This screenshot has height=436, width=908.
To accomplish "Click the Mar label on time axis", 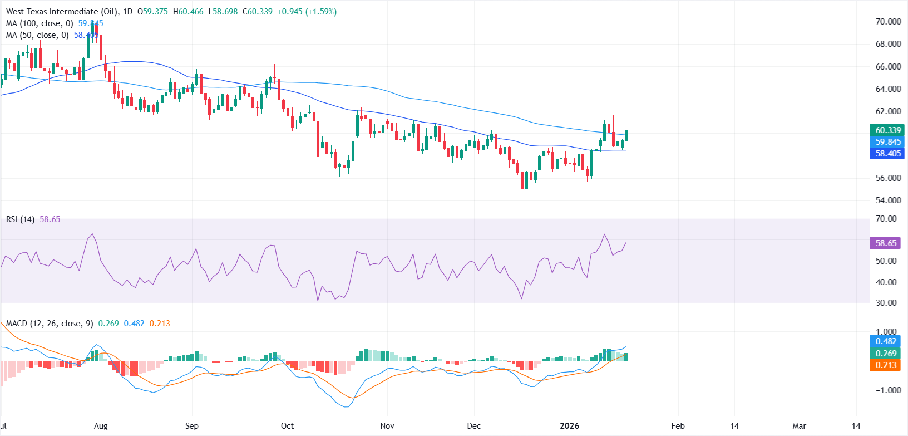I will (x=799, y=426).
